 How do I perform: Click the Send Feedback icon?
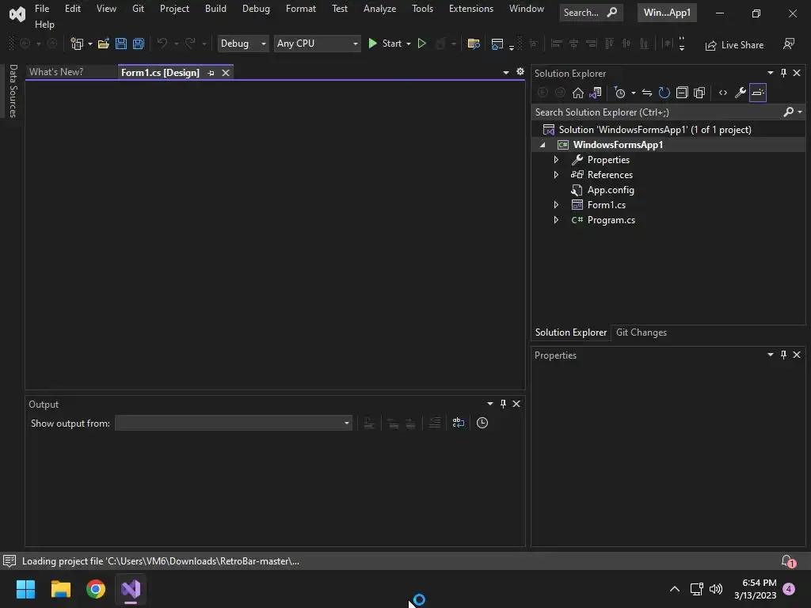[x=789, y=44]
